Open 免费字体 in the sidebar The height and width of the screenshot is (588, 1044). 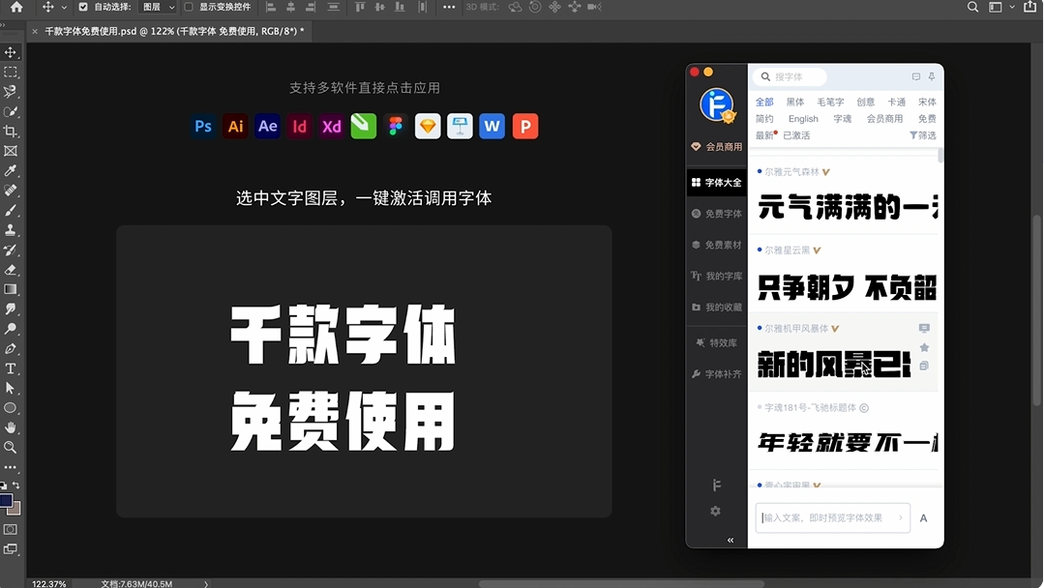coord(716,214)
